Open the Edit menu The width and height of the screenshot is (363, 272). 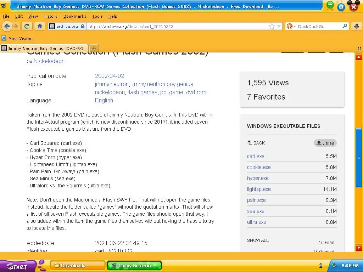[19, 16]
